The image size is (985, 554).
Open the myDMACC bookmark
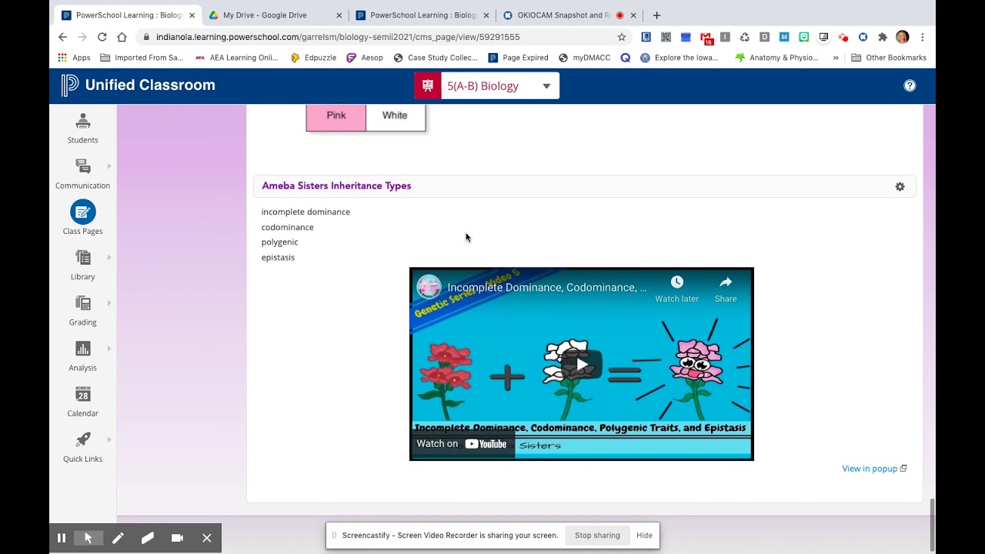[584, 58]
